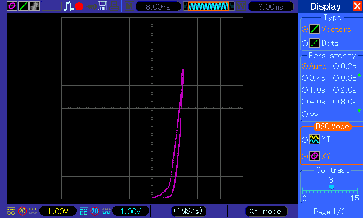Select the Vectors display type radio
This screenshot has height=218, width=363.
pyautogui.click(x=304, y=30)
